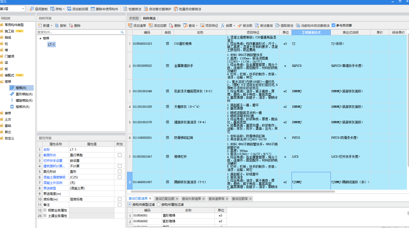Switch to 参数图 tab
Viewport: 409px width, 228px height.
coord(134,18)
